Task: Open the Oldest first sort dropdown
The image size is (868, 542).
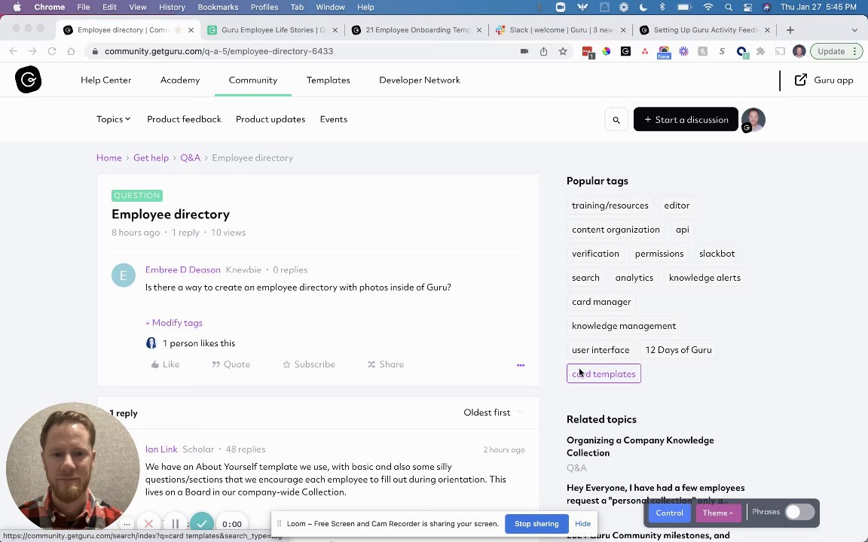Action: pos(492,413)
